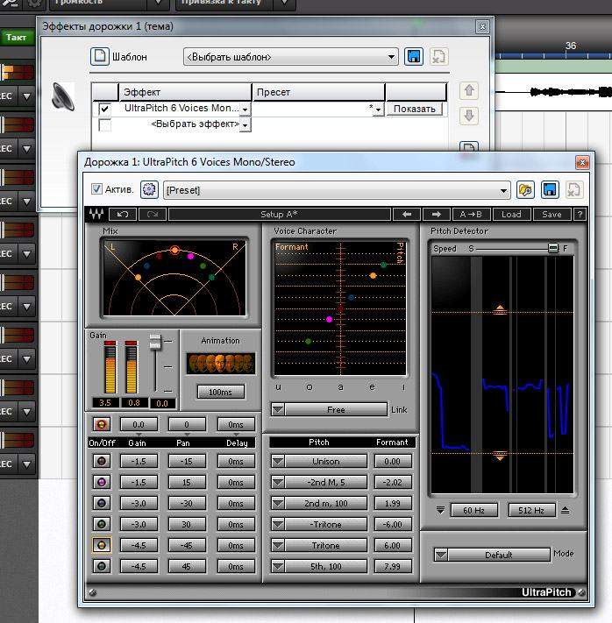This screenshot has height=623, width=612.
Task: Open the Default Mode dropdown
Action: [x=441, y=555]
